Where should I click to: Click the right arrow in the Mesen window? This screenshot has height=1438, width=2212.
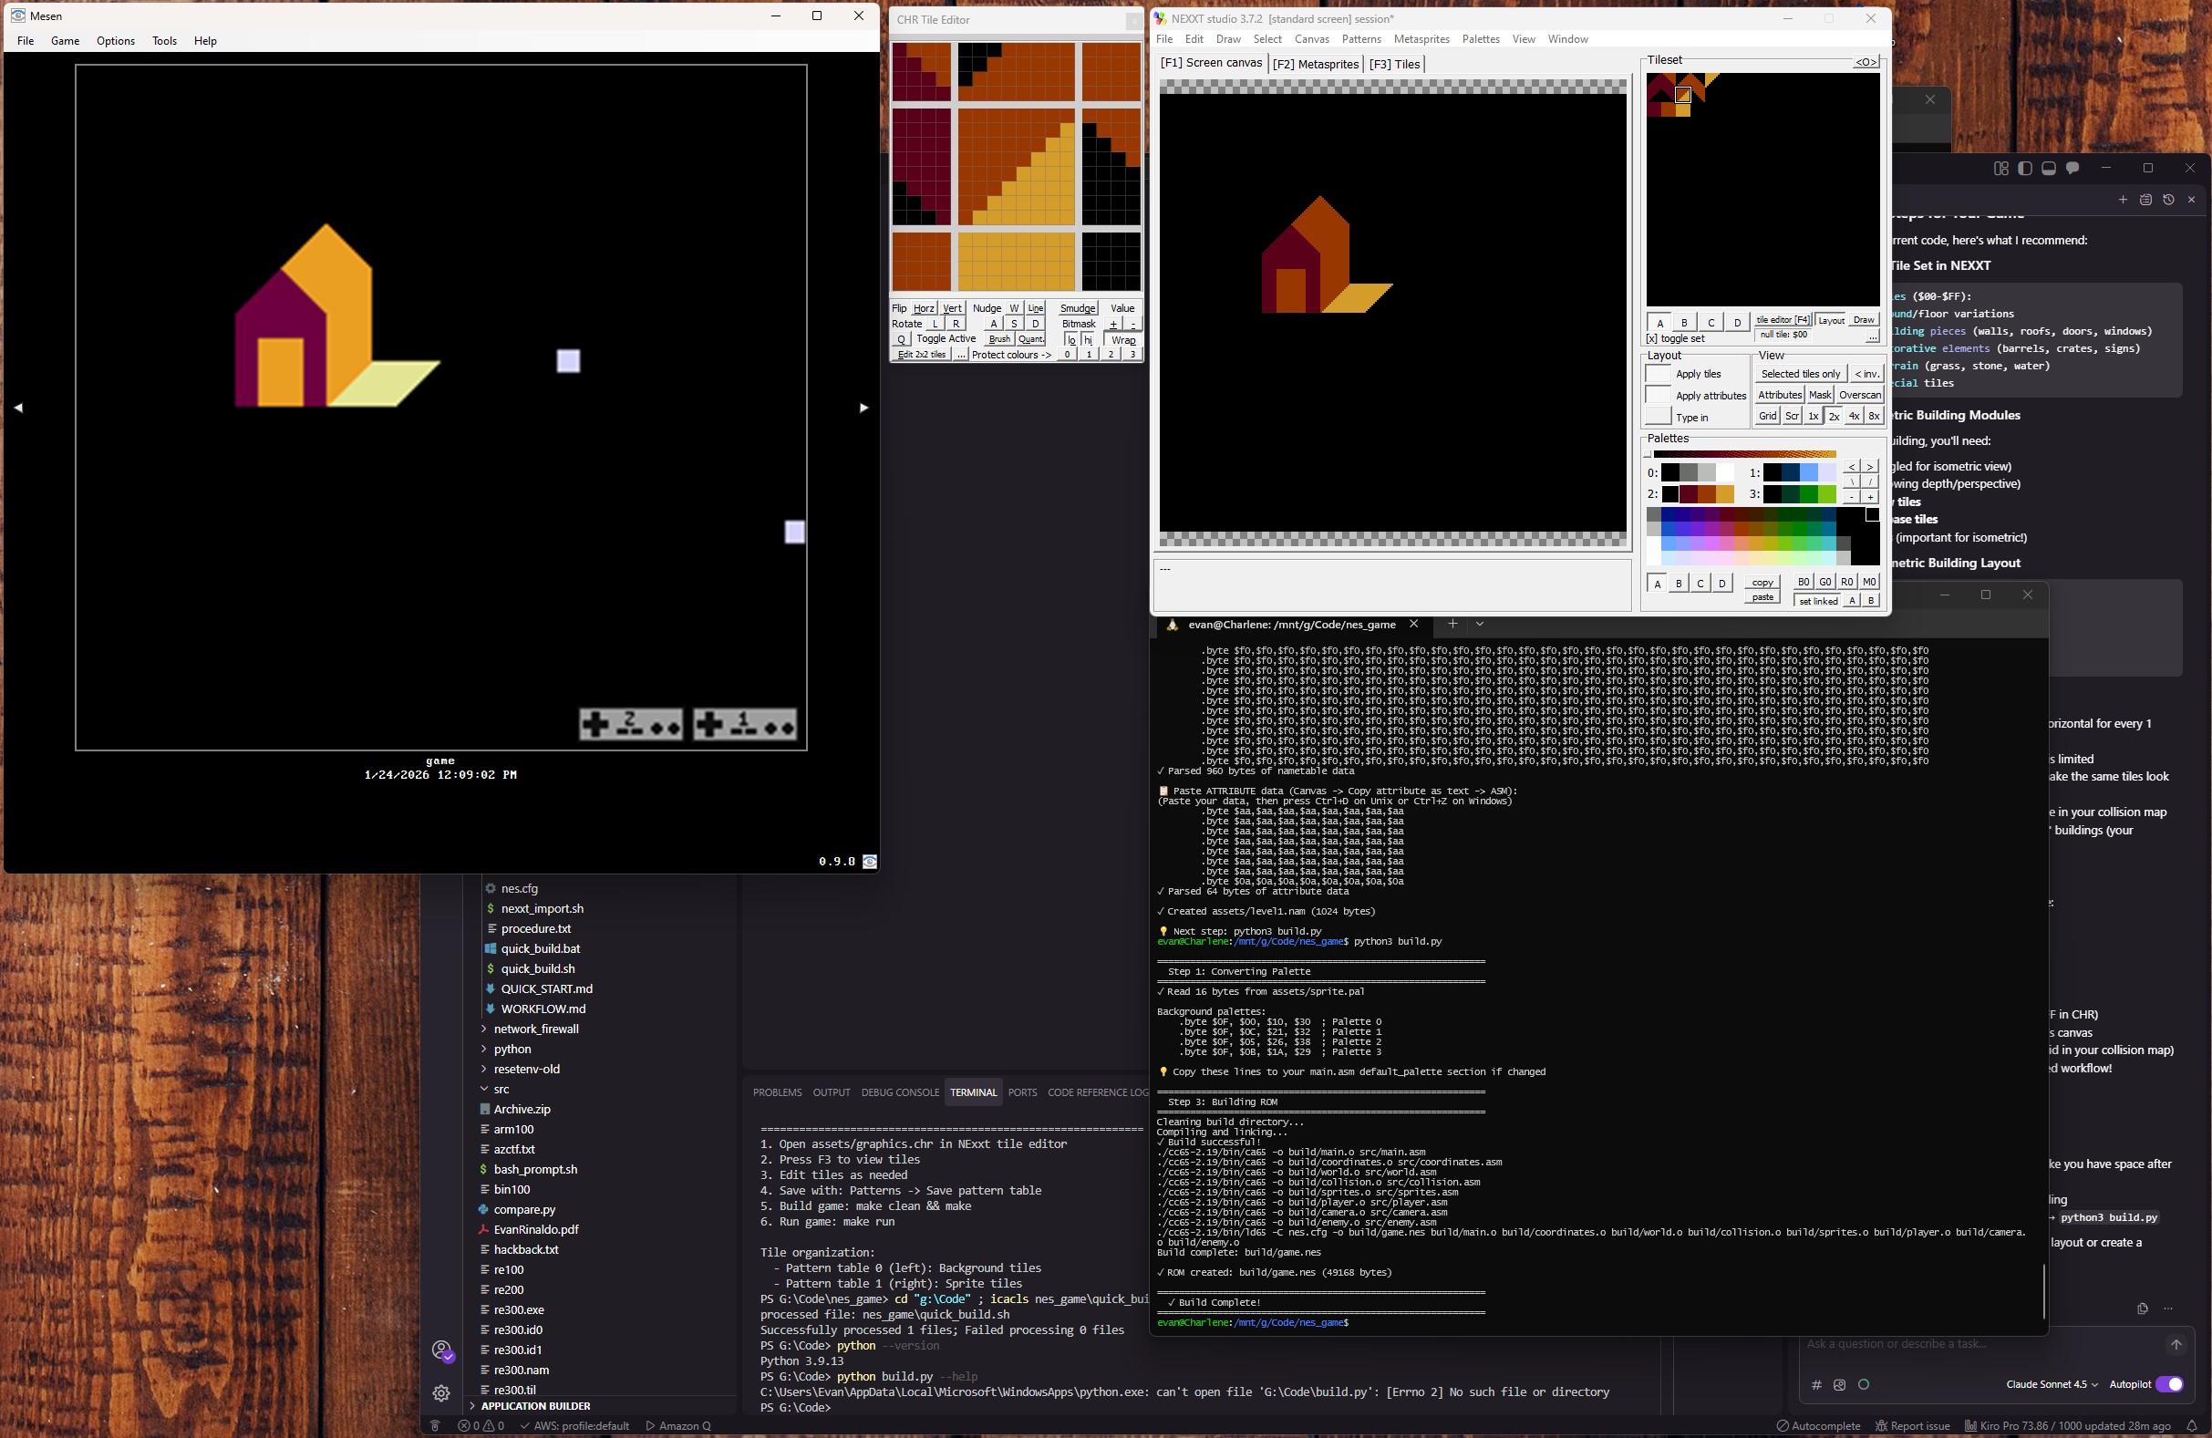point(863,407)
